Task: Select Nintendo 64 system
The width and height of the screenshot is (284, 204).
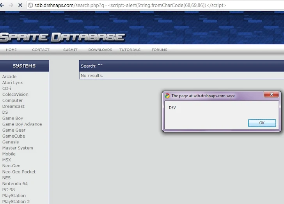Action: point(15,184)
